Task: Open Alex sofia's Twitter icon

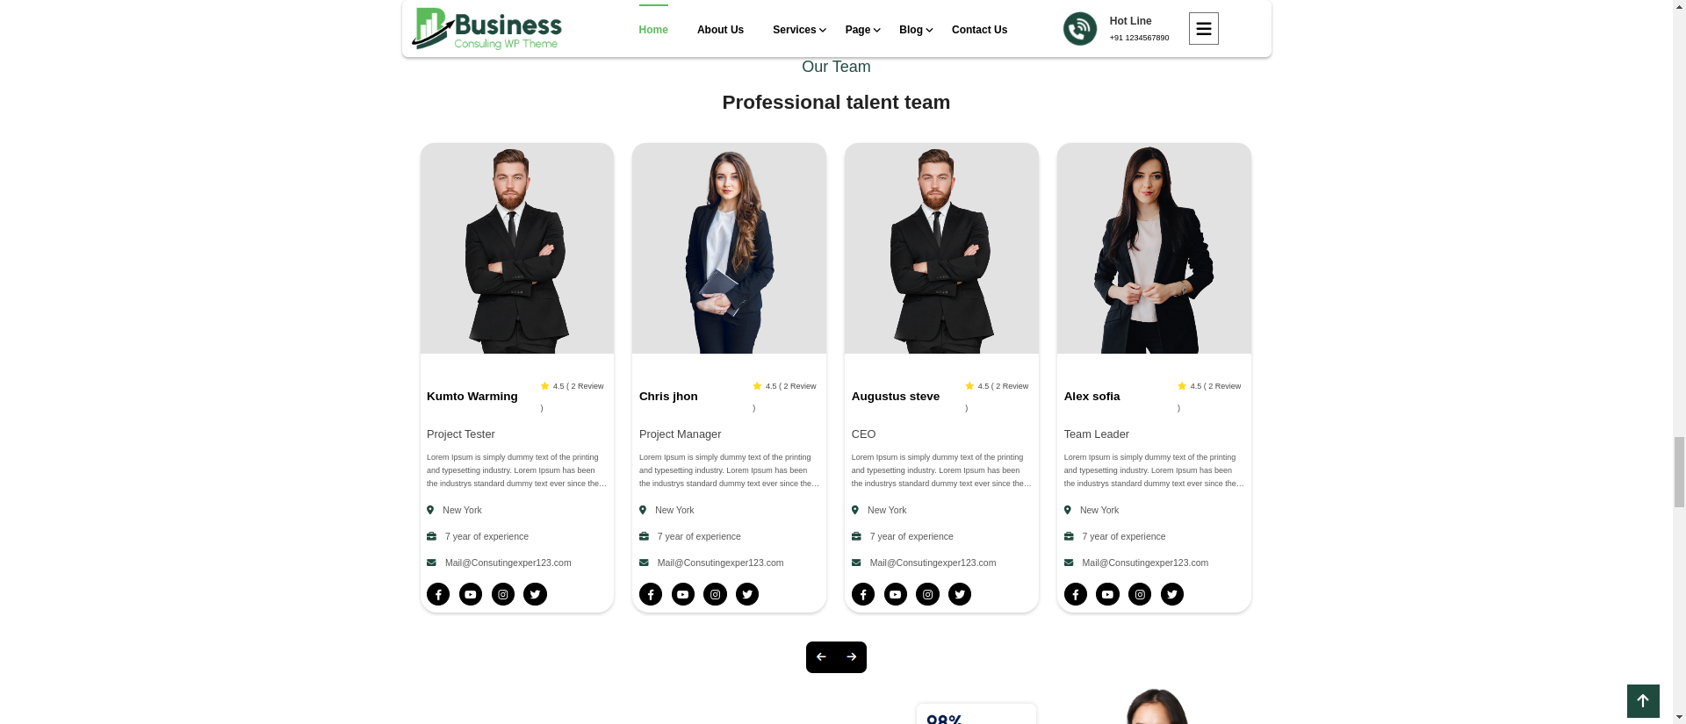Action: coord(1171,594)
